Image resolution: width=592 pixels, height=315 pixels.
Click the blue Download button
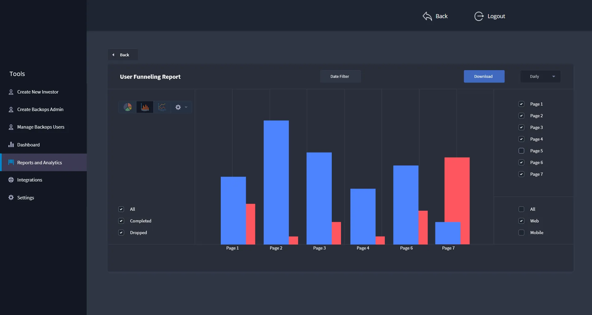click(484, 77)
